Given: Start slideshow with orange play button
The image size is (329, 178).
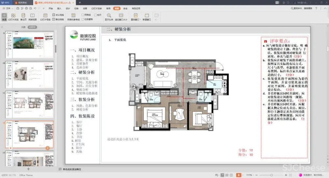Looking at the screenshot, I should (x=239, y=175).
